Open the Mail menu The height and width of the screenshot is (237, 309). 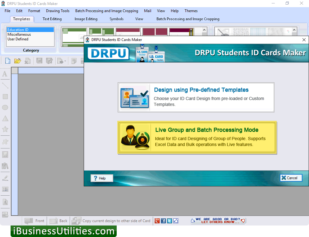(x=147, y=11)
